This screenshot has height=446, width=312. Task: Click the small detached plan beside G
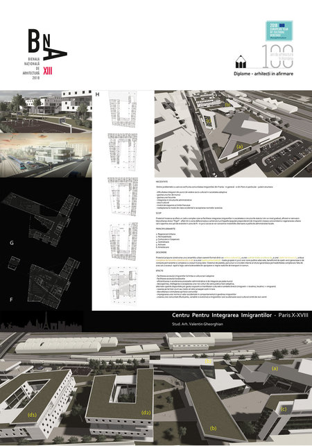tap(14, 263)
